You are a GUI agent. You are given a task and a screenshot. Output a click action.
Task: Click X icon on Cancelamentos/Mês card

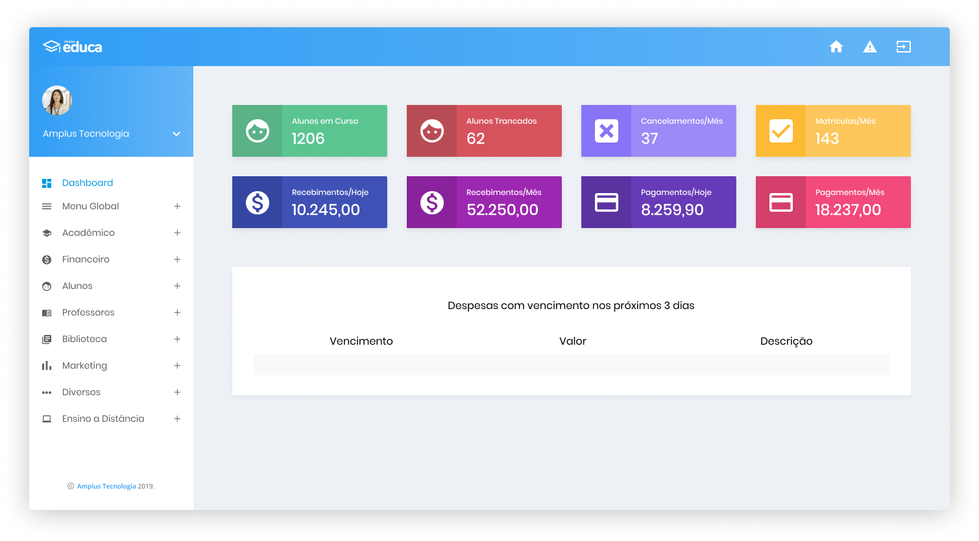pos(607,131)
